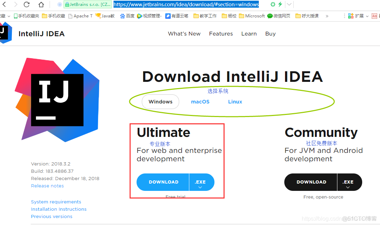This screenshot has height=225, width=380.
Task: Open the 杨校 bookmark folder
Action: click(x=229, y=16)
